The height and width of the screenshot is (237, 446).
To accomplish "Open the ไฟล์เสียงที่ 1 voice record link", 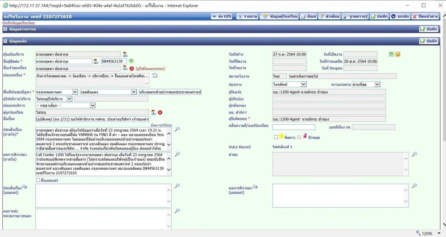I will [282, 147].
